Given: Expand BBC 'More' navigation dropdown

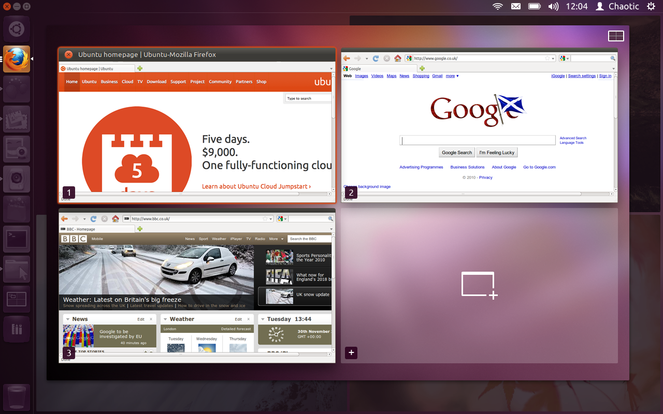Looking at the screenshot, I should [x=277, y=239].
